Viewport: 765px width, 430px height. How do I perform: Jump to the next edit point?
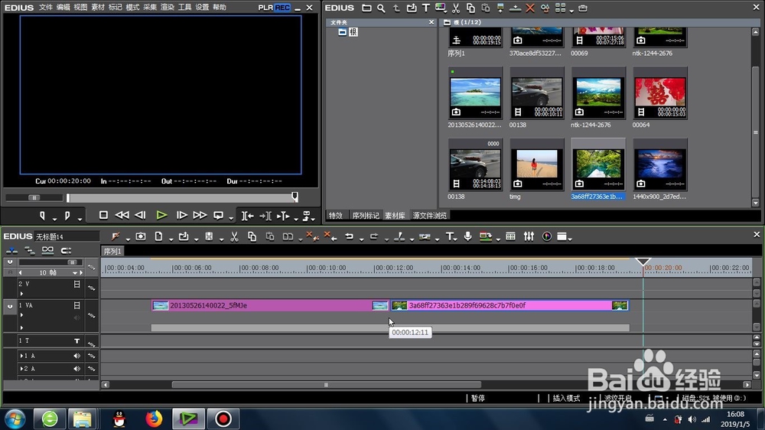pos(265,215)
